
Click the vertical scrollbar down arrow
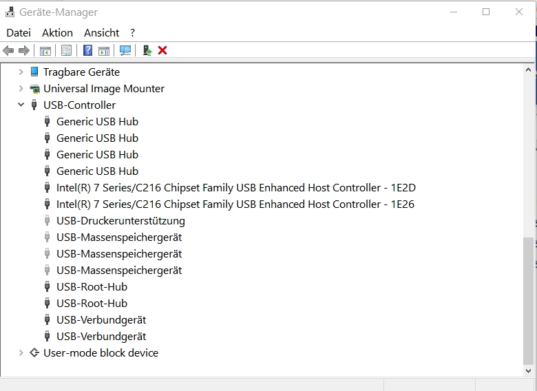point(529,370)
